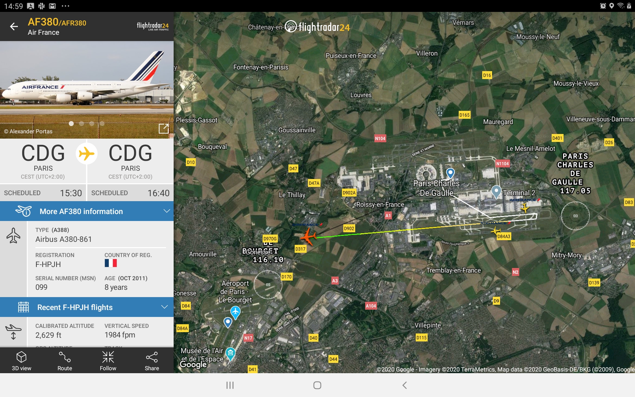The width and height of the screenshot is (635, 397).
Task: Tap the arrival CDG Paris airport
Action: 130,161
